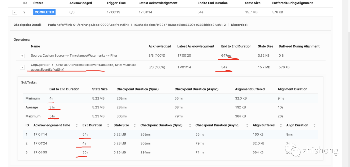Click the 192 KB alignment buffered value
This screenshot has height=167, width=350.
[x=240, y=107]
